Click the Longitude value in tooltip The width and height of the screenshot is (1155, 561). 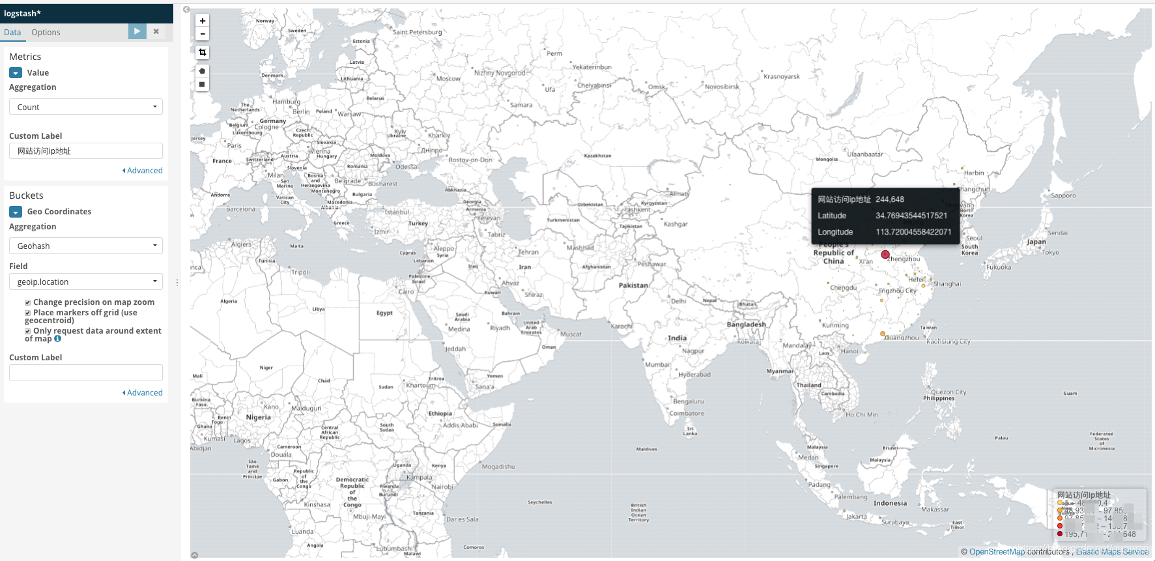coord(913,232)
